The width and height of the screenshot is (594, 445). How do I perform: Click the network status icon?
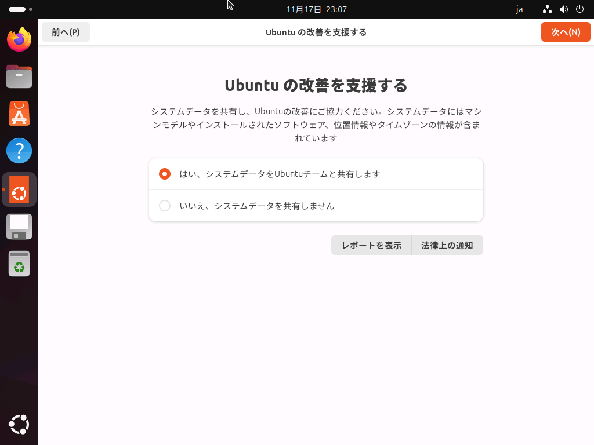coord(547,9)
